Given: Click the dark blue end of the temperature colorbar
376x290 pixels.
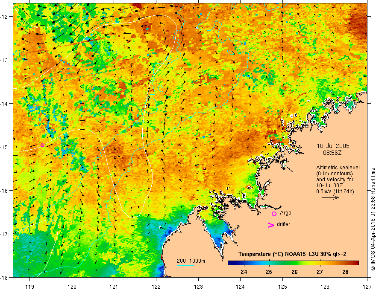Looking at the screenshot, I should (x=230, y=263).
